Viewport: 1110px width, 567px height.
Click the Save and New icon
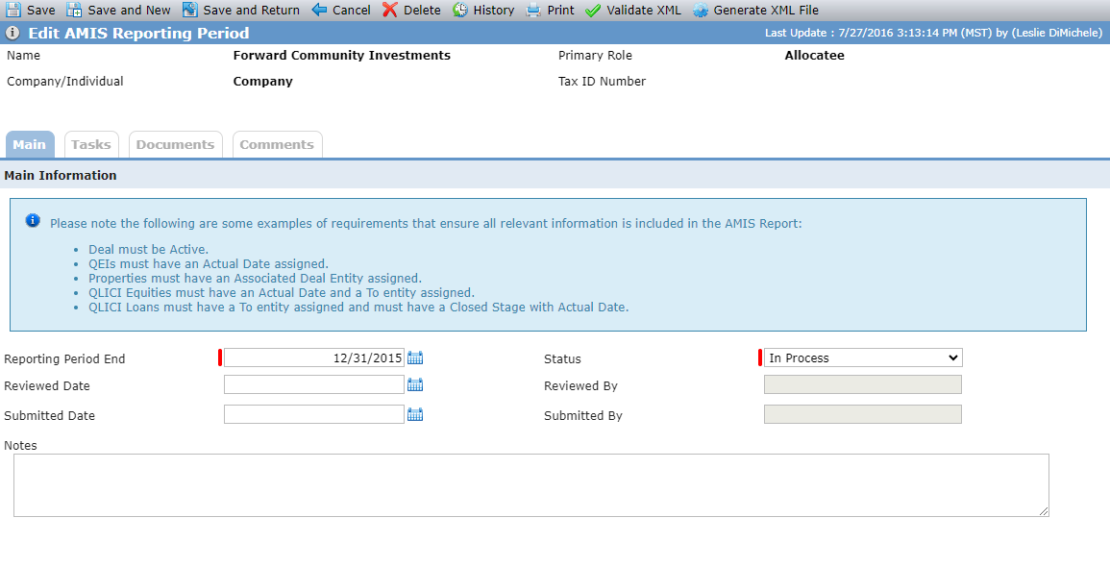(74, 10)
